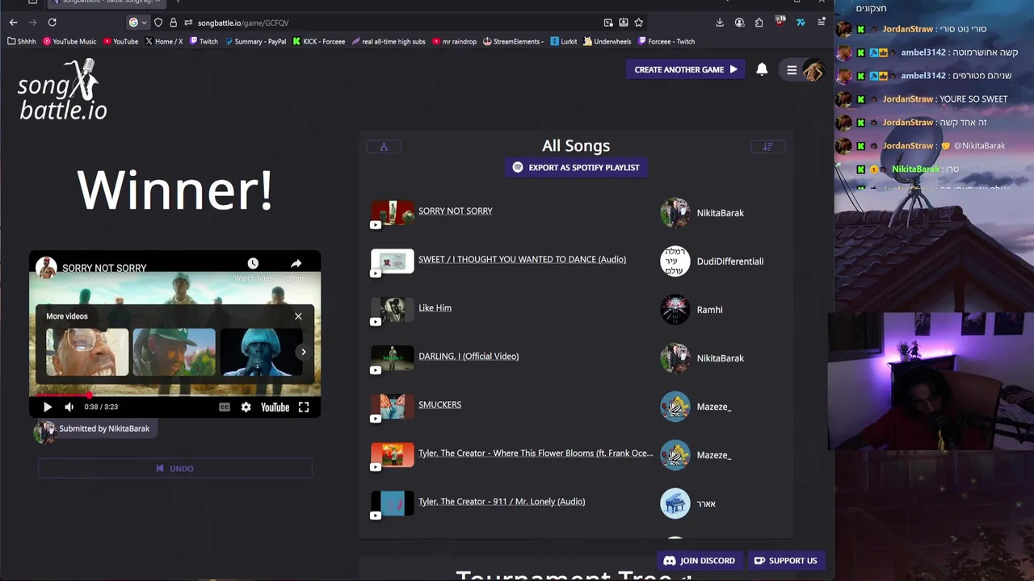This screenshot has width=1034, height=581.
Task: Open the video on YouTube via logo
Action: [275, 408]
